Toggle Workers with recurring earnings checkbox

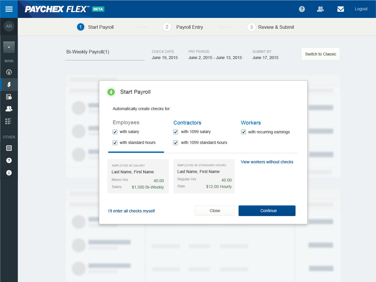(243, 132)
